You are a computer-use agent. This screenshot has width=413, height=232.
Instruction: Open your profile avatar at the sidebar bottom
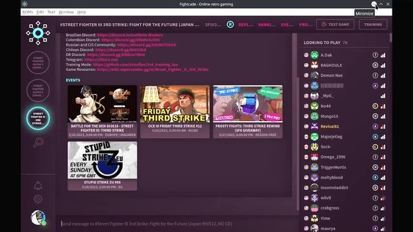click(39, 218)
